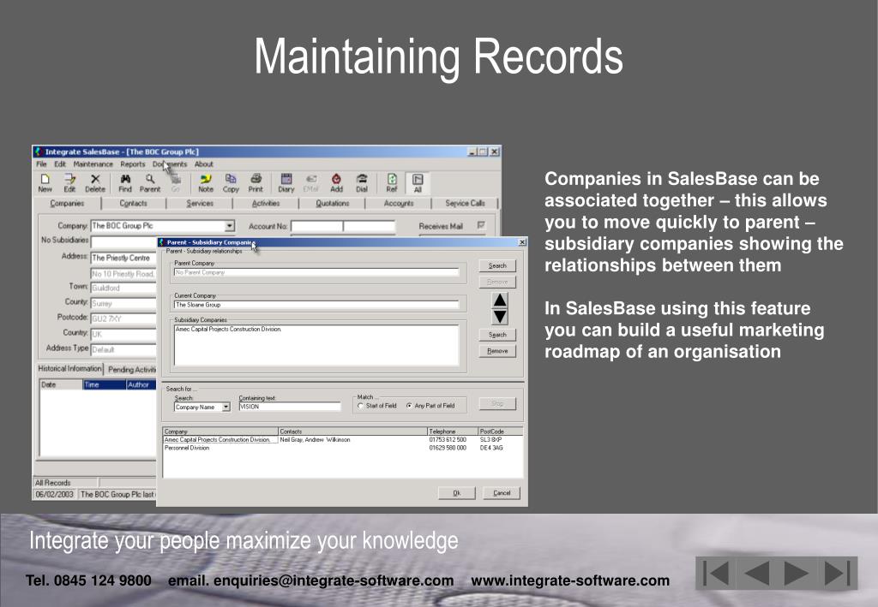
Task: Click the New record toolbar icon
Action: (45, 182)
